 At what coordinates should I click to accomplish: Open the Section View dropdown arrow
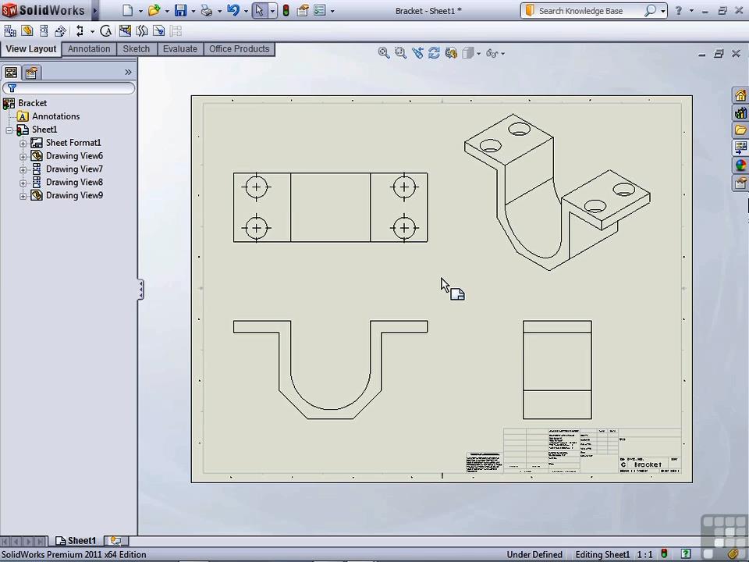[92, 31]
